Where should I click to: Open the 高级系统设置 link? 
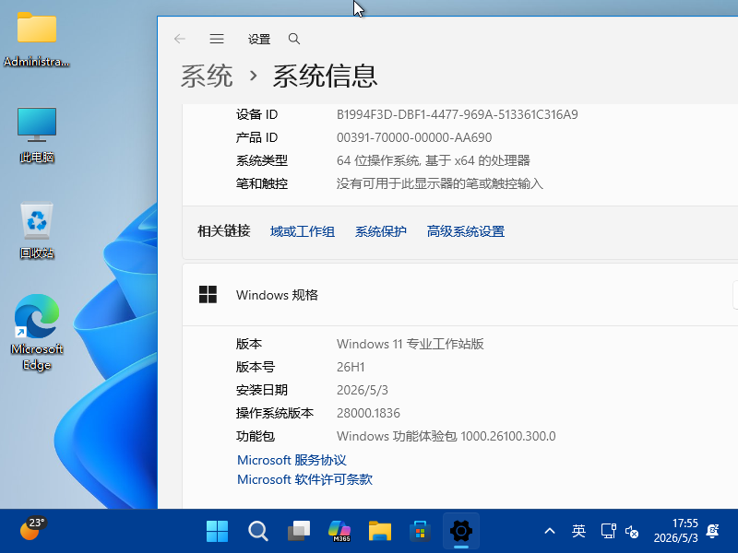coord(466,231)
